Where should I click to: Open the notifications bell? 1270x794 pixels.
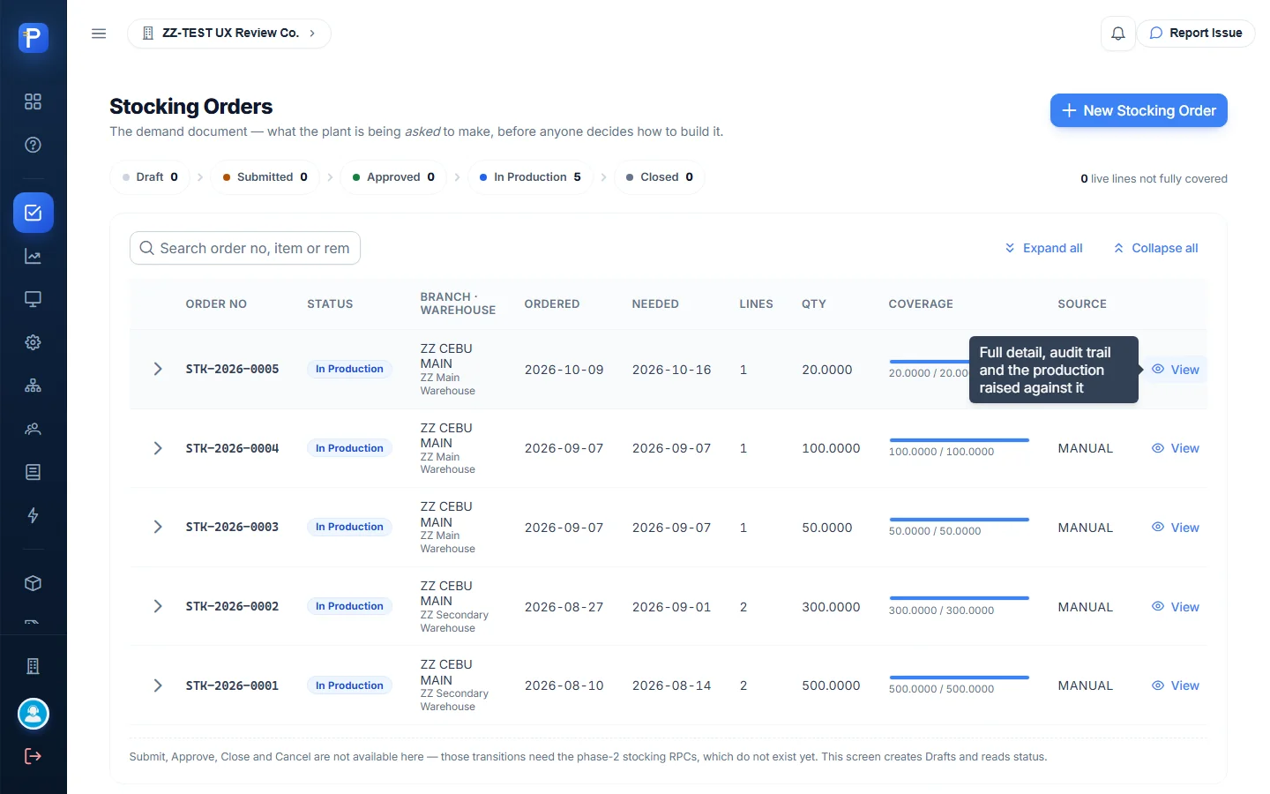point(1117,34)
